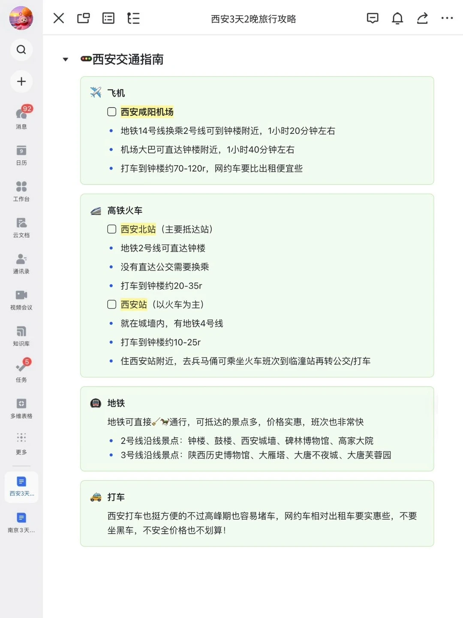This screenshot has width=463, height=618.
Task: Click the line 地铁2号线可直达钟楼
Action: (163, 248)
